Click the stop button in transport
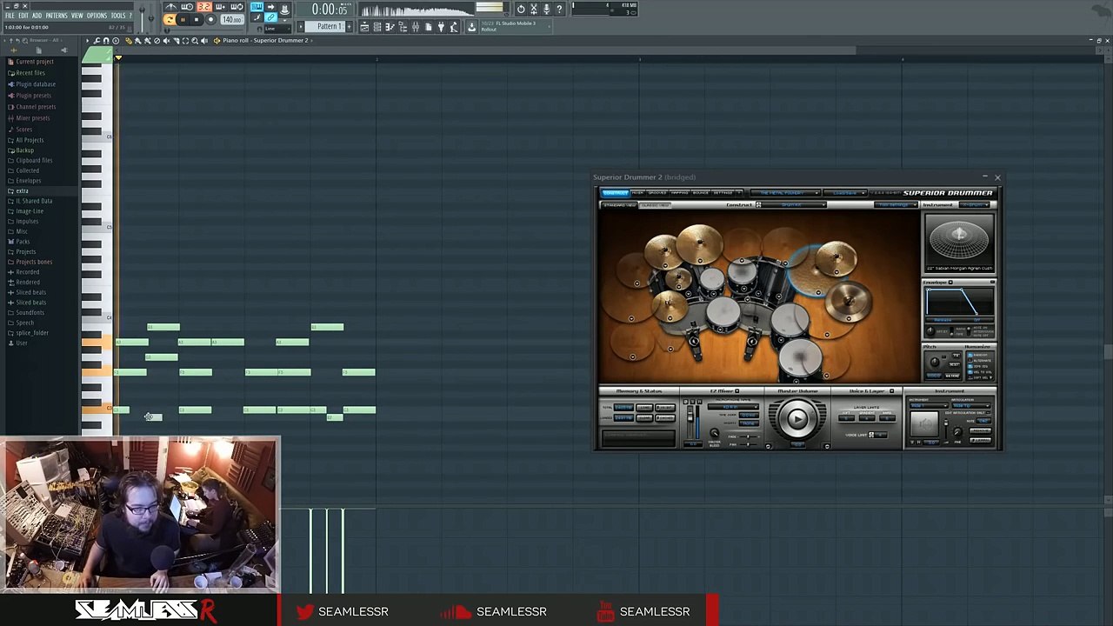Screen dimensions: 1113x626 click(x=197, y=19)
